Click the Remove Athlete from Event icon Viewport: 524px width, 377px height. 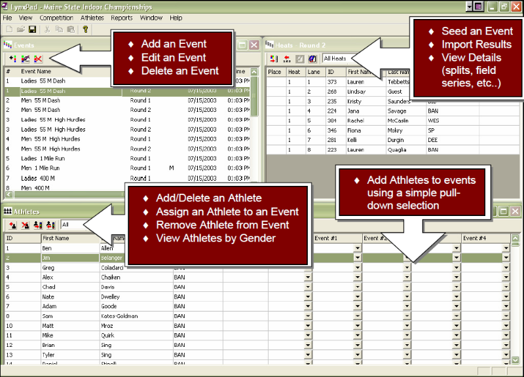click(x=50, y=224)
